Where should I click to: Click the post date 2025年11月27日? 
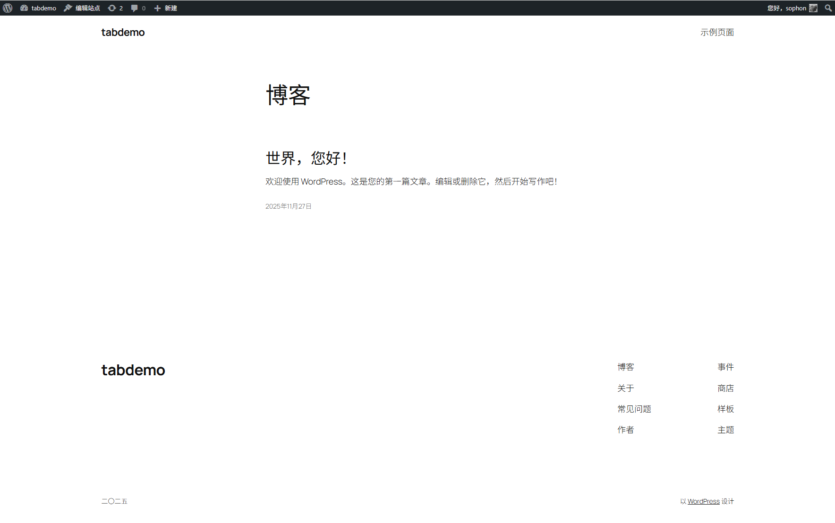tap(288, 206)
